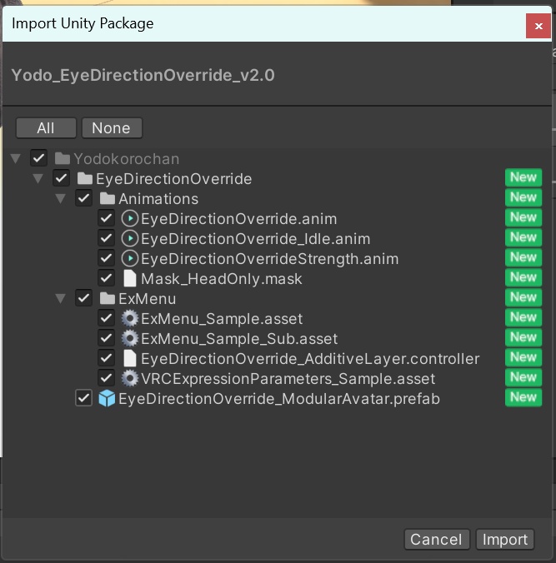
Task: Confirm with the Import button
Action: 505,540
